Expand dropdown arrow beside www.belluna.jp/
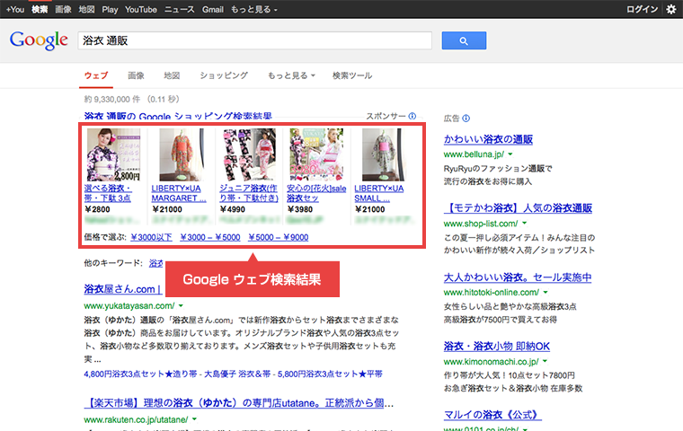The height and width of the screenshot is (431, 683). pyautogui.click(x=510, y=154)
